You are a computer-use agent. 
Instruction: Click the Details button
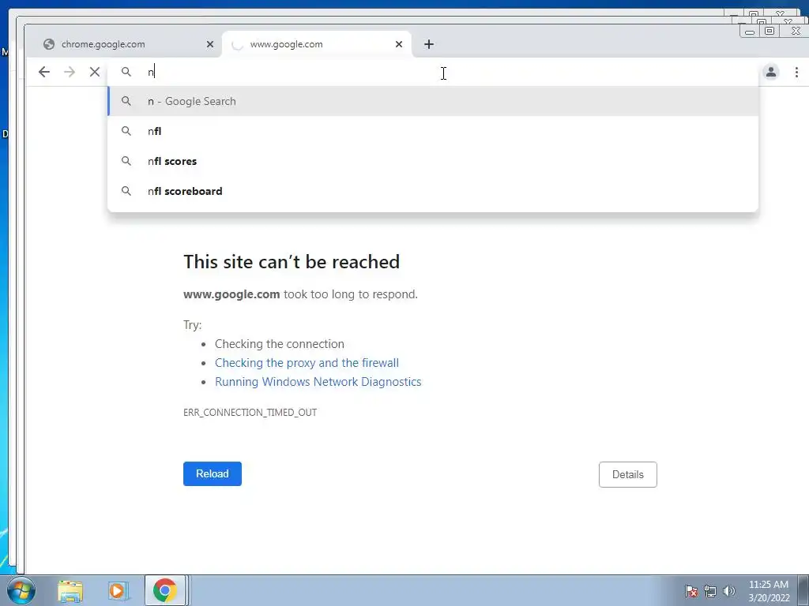(627, 474)
